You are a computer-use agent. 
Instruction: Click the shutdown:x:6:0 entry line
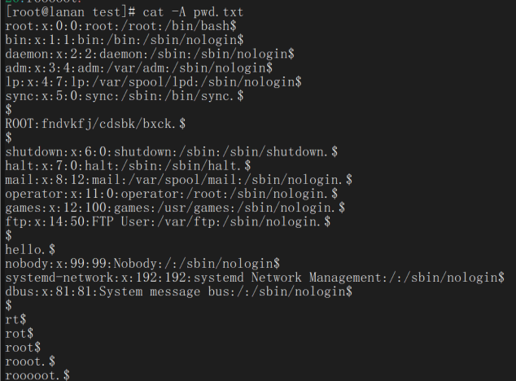pos(172,151)
